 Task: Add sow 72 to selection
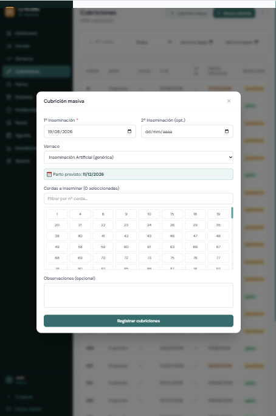126,258
